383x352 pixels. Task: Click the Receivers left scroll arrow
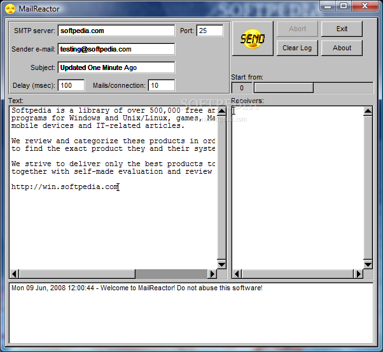pyautogui.click(x=237, y=274)
